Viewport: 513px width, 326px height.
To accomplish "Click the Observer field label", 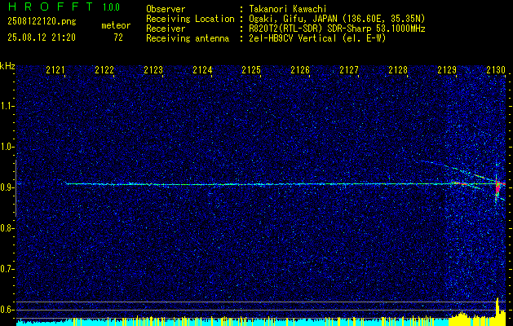I will click(x=166, y=9).
